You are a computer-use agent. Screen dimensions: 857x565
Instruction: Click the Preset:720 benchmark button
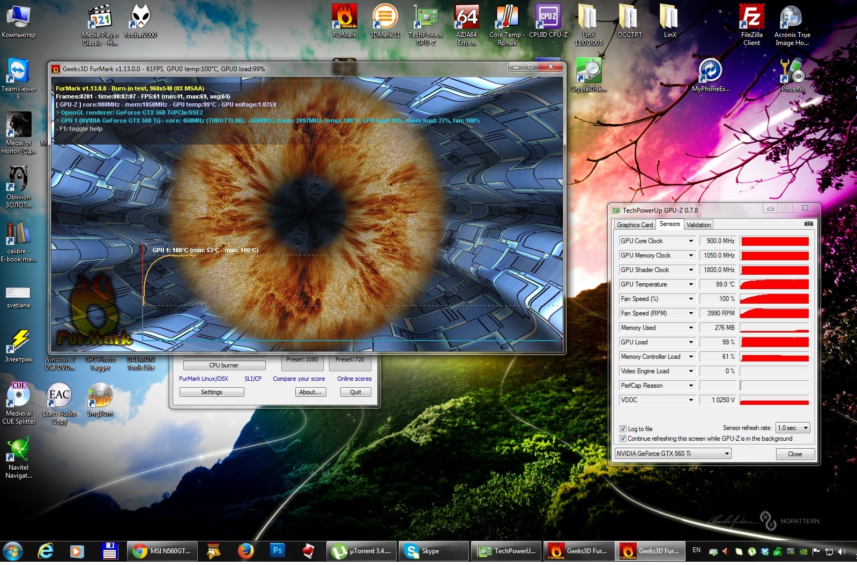(349, 362)
